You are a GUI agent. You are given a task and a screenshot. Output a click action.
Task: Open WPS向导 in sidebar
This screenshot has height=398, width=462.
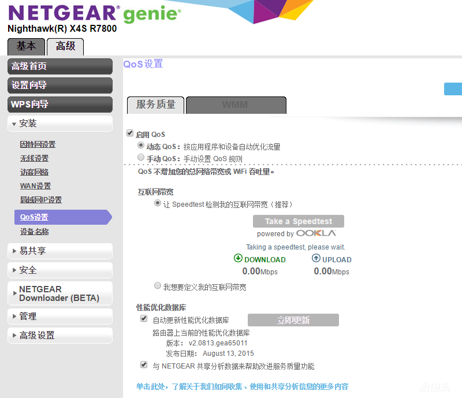click(60, 105)
